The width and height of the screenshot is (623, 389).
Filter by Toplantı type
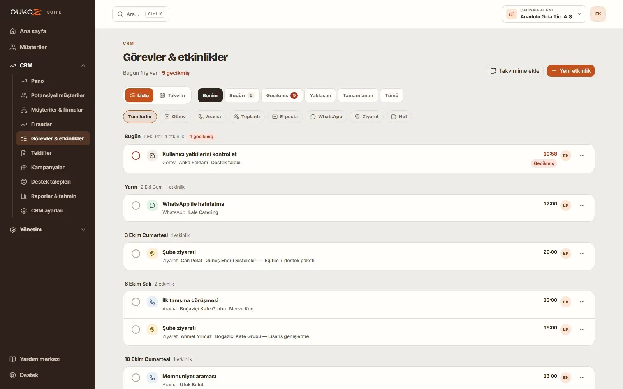click(x=246, y=117)
